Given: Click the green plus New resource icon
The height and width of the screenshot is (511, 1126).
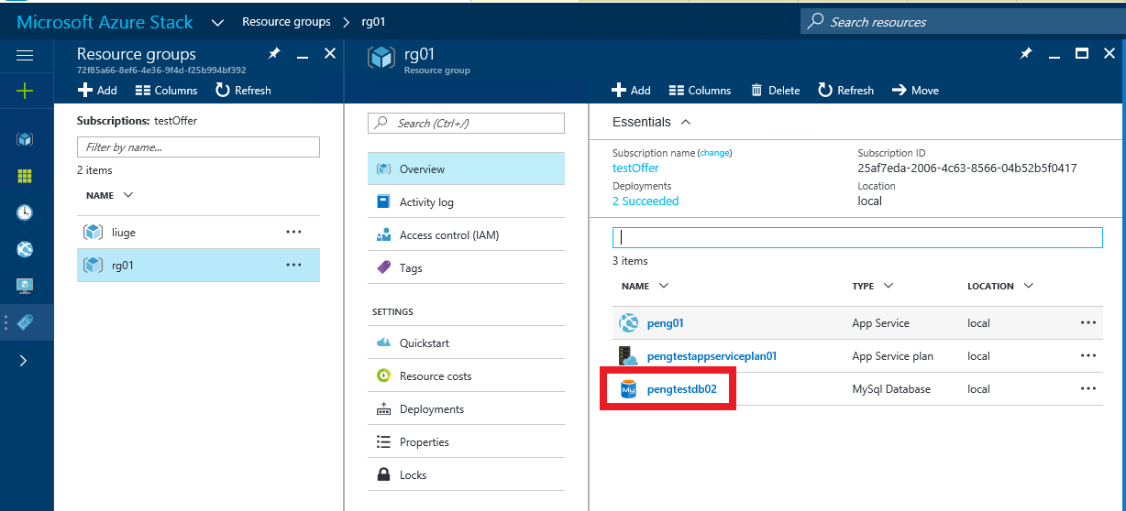Looking at the screenshot, I should pyautogui.click(x=25, y=91).
